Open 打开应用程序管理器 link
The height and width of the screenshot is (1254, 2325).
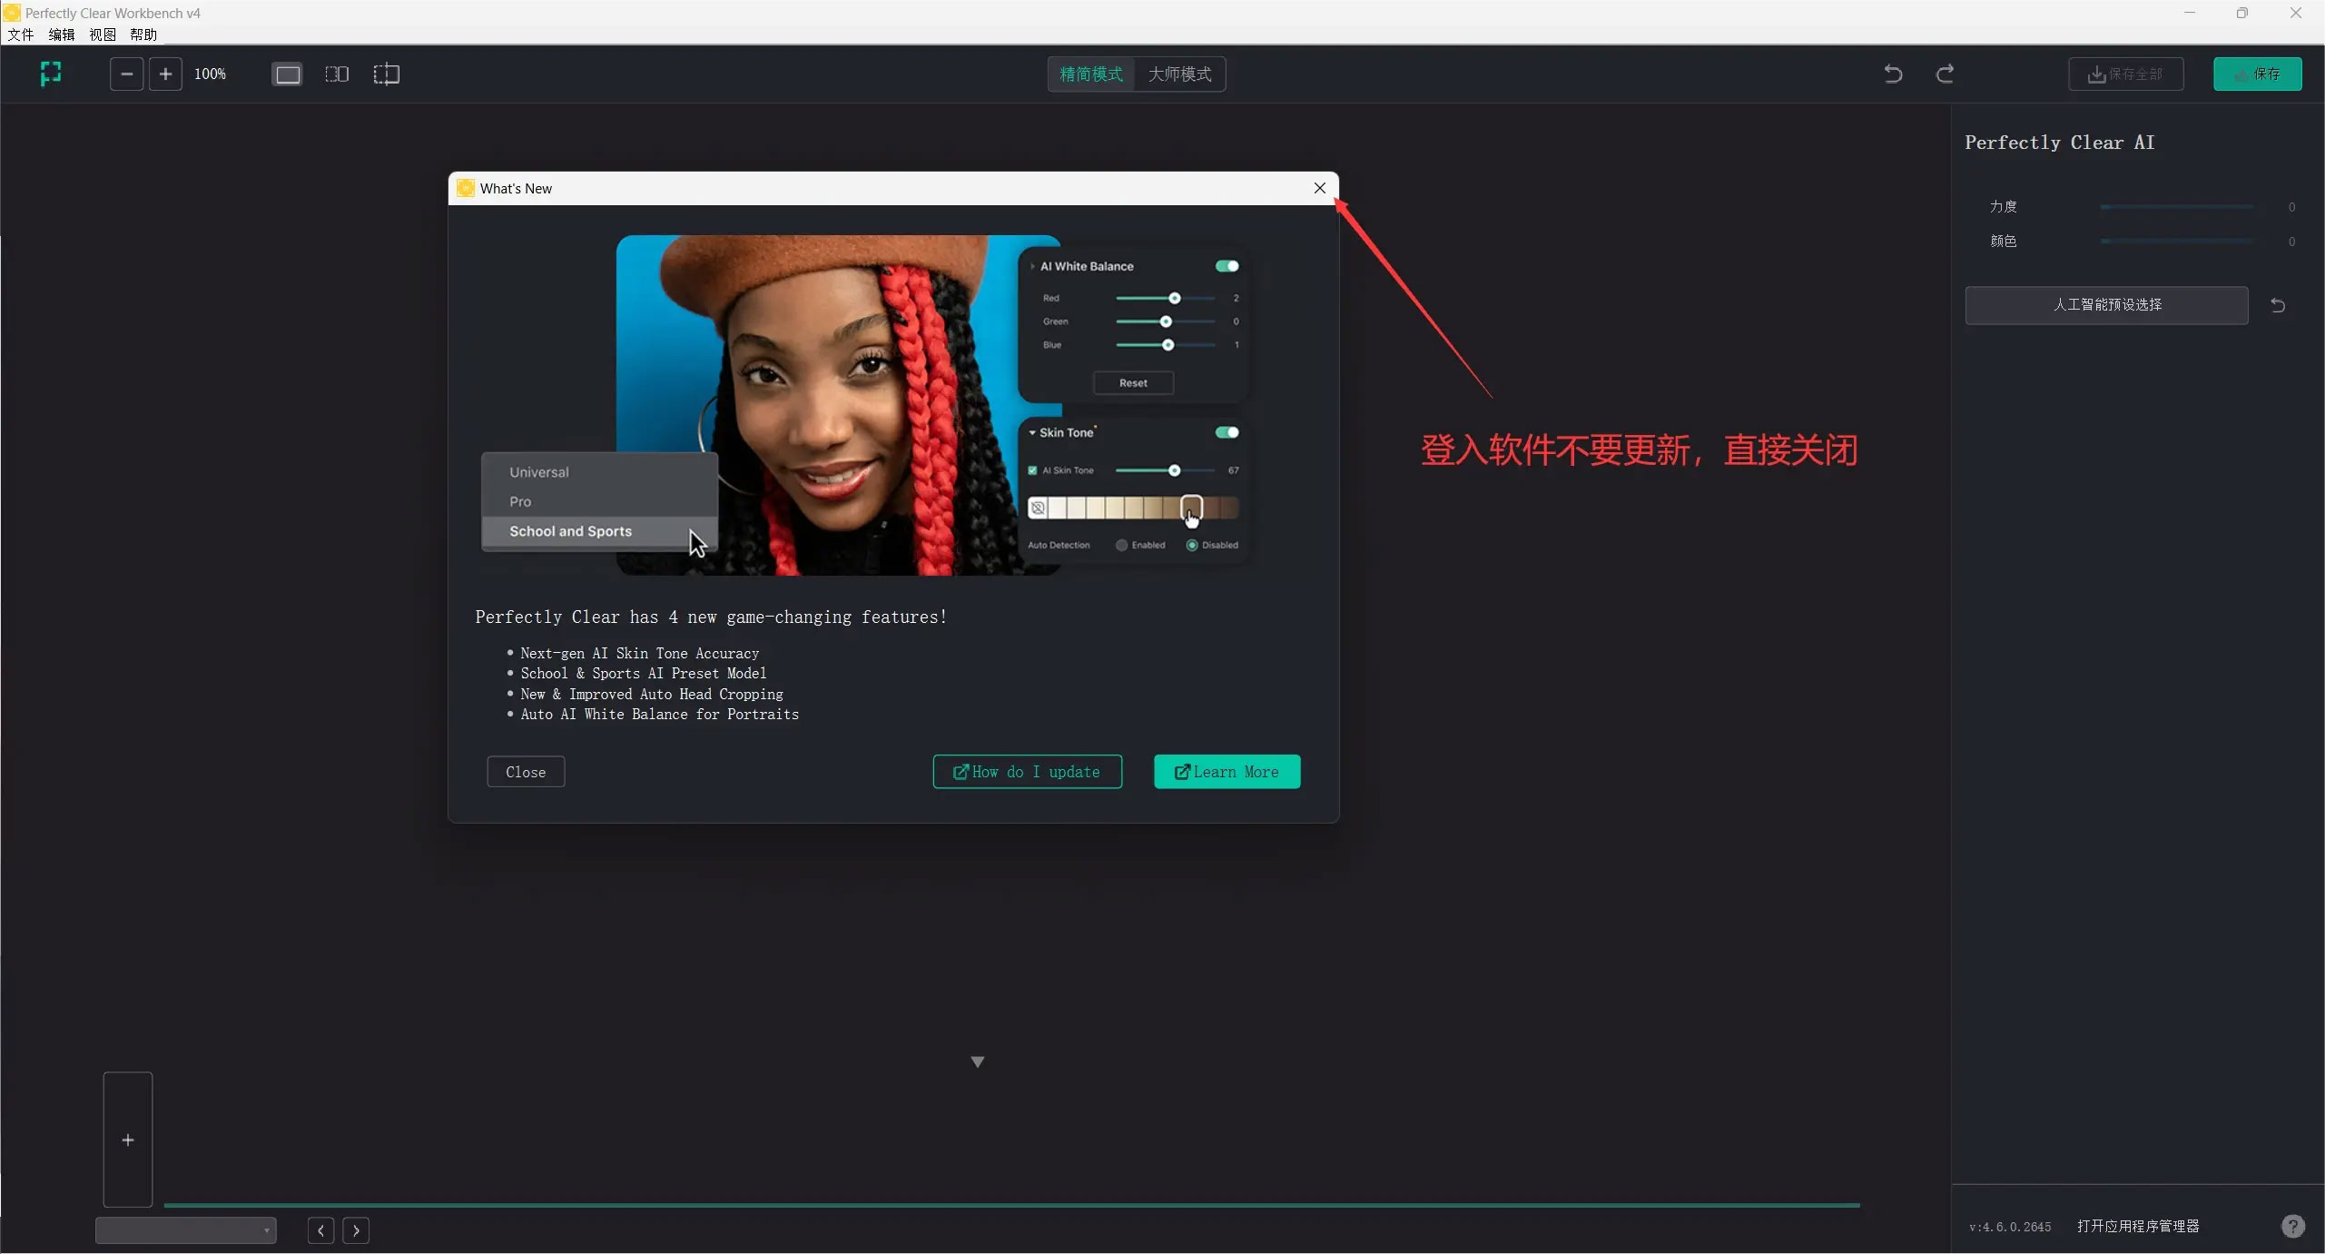point(2138,1226)
